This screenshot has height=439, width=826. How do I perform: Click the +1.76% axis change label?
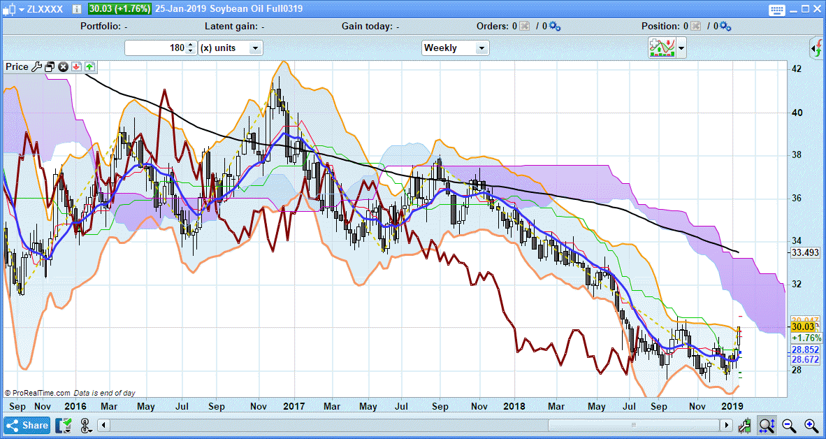[x=806, y=338]
